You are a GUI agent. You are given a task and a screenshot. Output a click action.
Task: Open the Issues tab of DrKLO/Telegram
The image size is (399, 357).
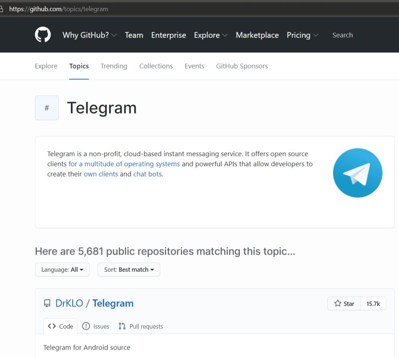pos(96,326)
